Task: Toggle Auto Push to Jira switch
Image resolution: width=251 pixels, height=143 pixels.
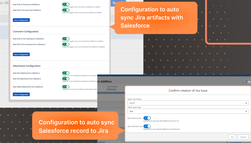Action: point(147,118)
